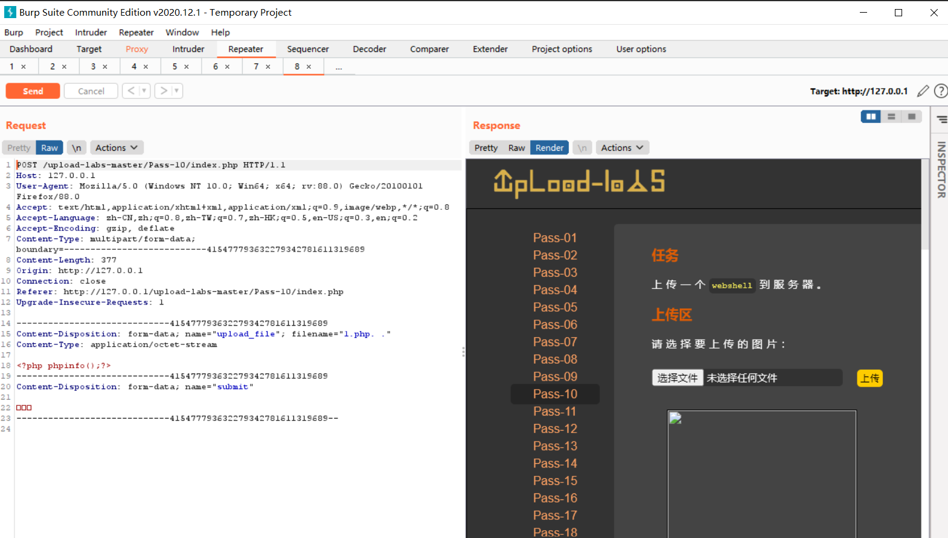The height and width of the screenshot is (538, 948).
Task: Open the Project menu
Action: click(x=49, y=33)
